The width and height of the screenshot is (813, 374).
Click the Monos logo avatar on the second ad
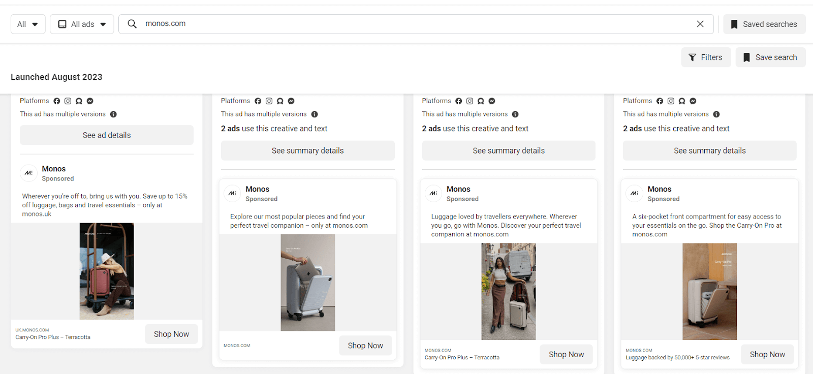(x=232, y=194)
